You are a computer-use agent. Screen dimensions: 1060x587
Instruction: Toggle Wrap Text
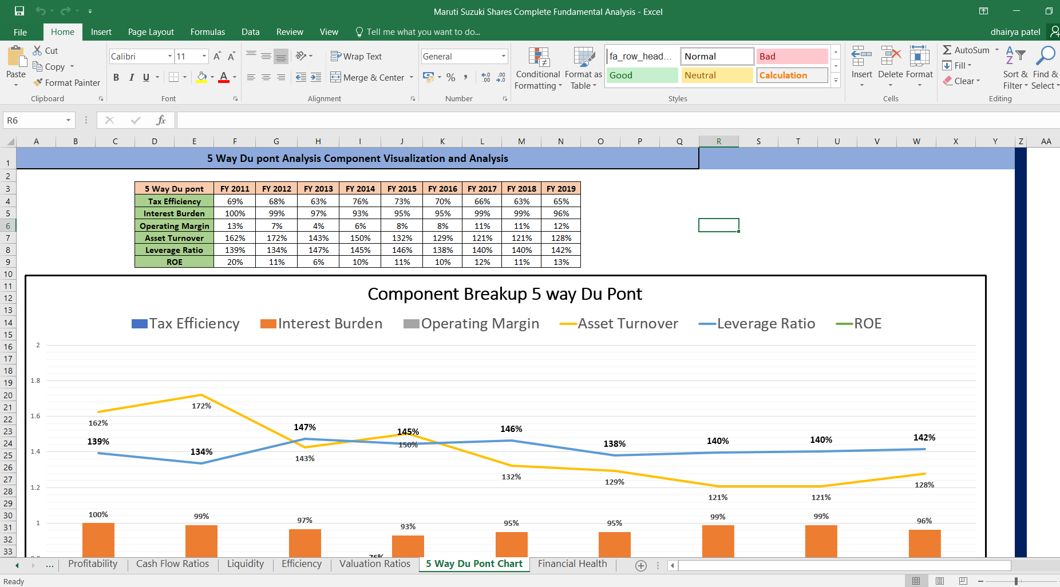click(356, 56)
